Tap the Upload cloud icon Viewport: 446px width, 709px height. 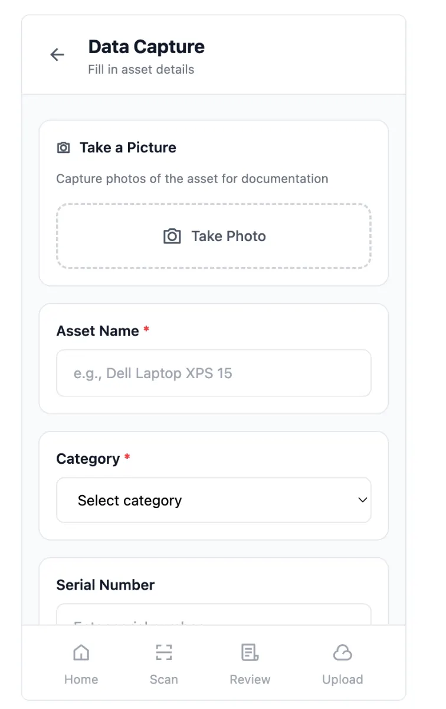342,652
